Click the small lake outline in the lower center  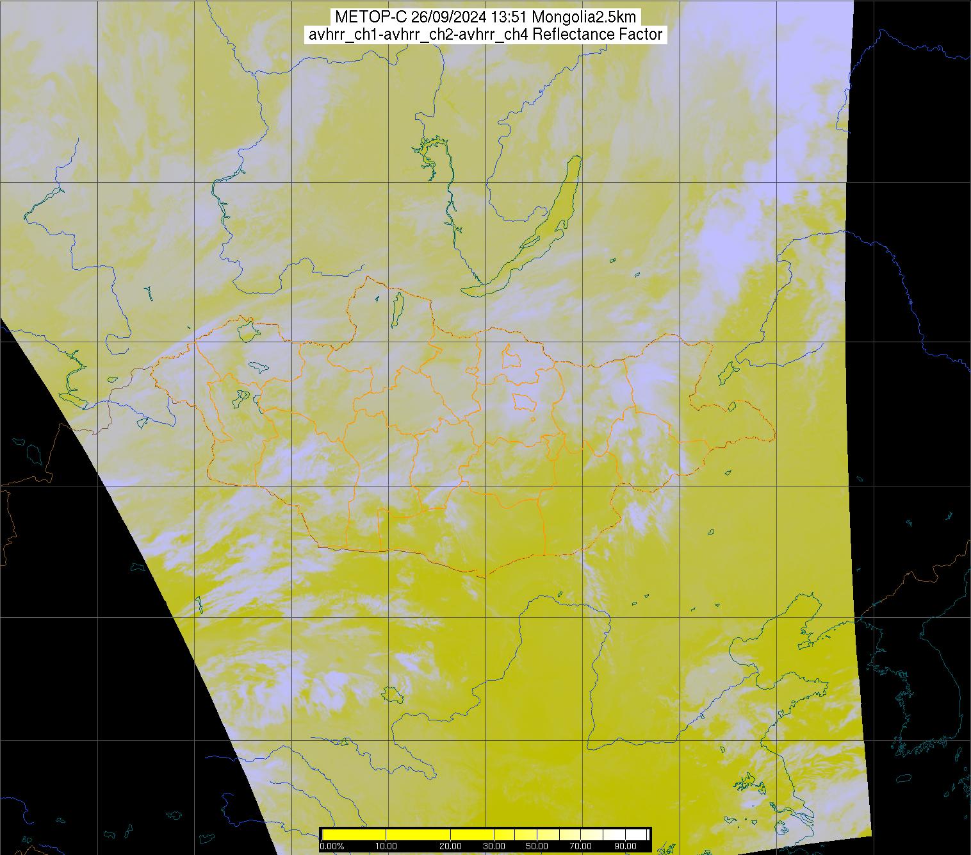(x=390, y=693)
